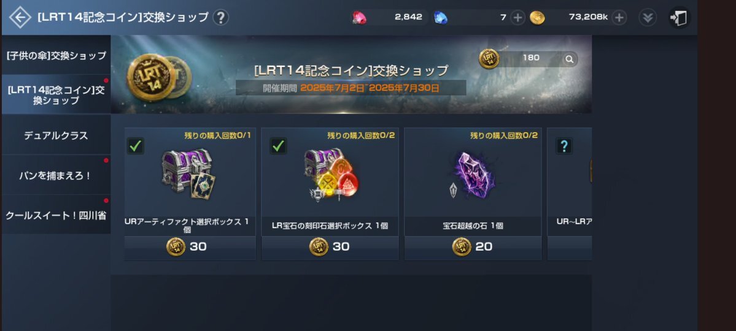Click the blue question mark on fourth item
The width and height of the screenshot is (736, 331).
pos(564,146)
